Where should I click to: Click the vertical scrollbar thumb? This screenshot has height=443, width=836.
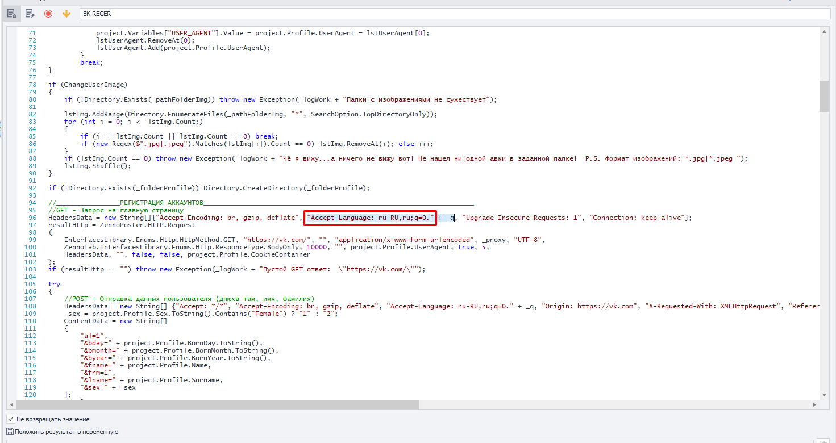[824, 95]
